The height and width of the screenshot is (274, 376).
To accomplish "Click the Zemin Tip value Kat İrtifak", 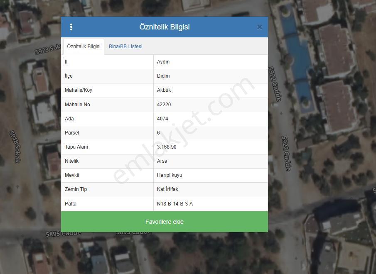I will pyautogui.click(x=167, y=189).
